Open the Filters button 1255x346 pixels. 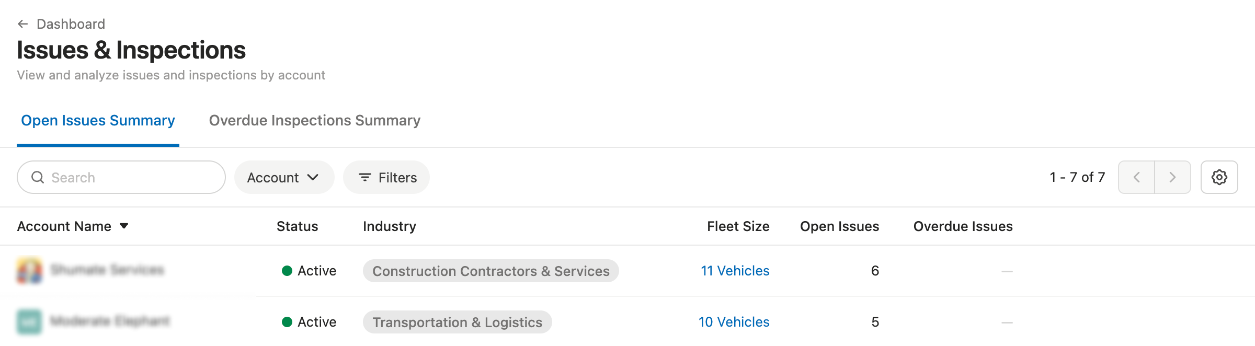387,178
